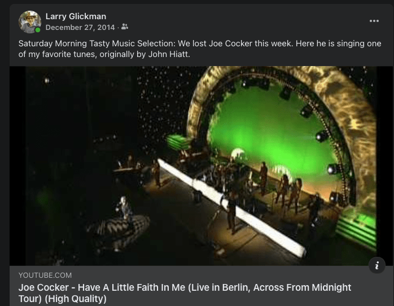Open the three-dot post options menu

click(x=374, y=21)
